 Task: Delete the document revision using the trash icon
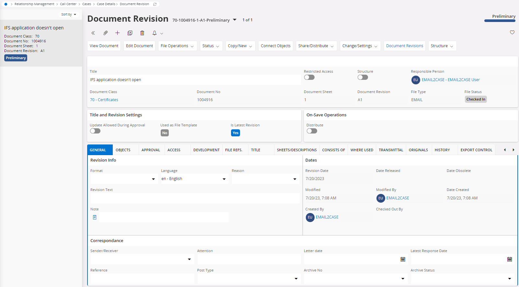point(142,33)
